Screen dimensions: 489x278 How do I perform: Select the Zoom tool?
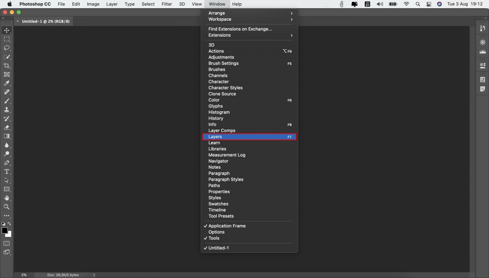coord(7,207)
